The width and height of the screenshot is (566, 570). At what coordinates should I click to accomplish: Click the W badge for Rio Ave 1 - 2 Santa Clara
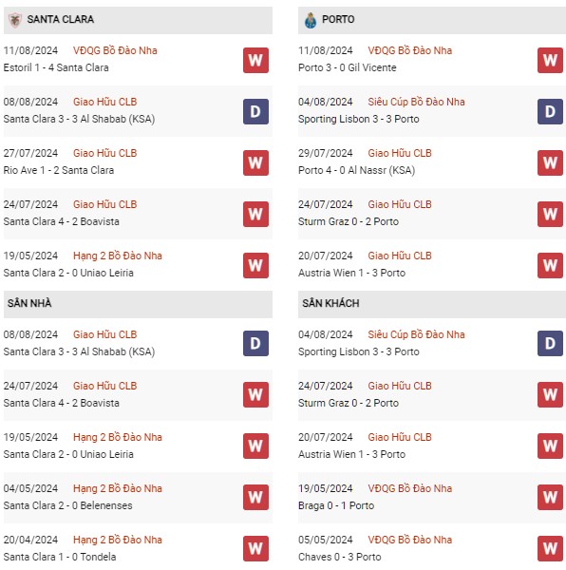255,162
